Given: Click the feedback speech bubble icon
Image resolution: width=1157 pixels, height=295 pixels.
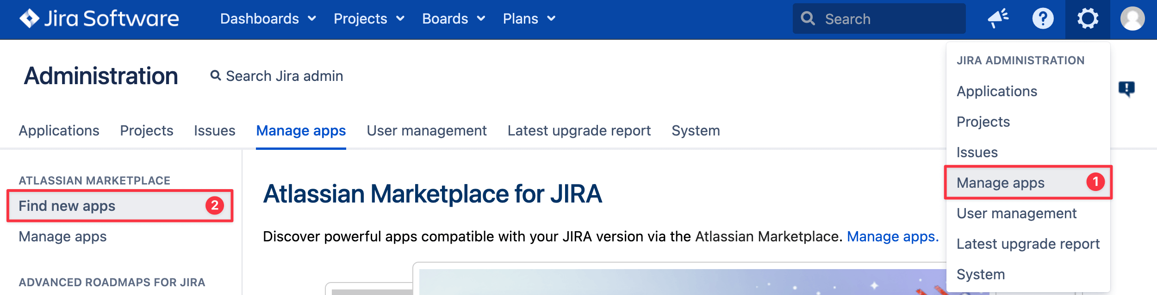Looking at the screenshot, I should (x=1126, y=88).
